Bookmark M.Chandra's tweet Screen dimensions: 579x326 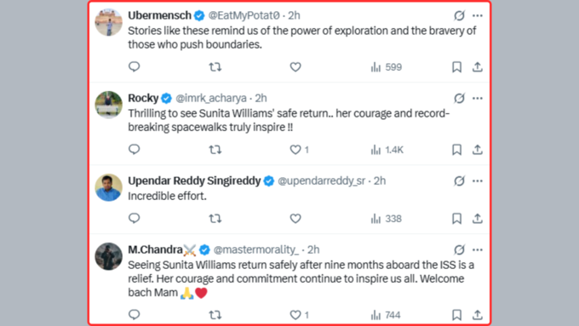[x=456, y=315]
